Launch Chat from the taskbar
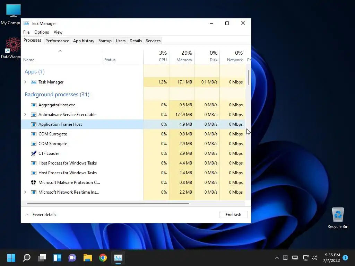Viewport: 355px width, 266px height. pyautogui.click(x=72, y=258)
